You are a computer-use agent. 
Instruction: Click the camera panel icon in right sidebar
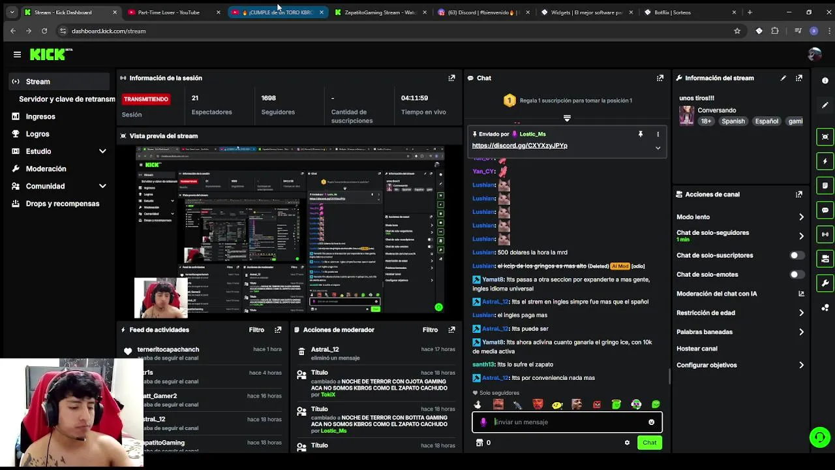825,259
